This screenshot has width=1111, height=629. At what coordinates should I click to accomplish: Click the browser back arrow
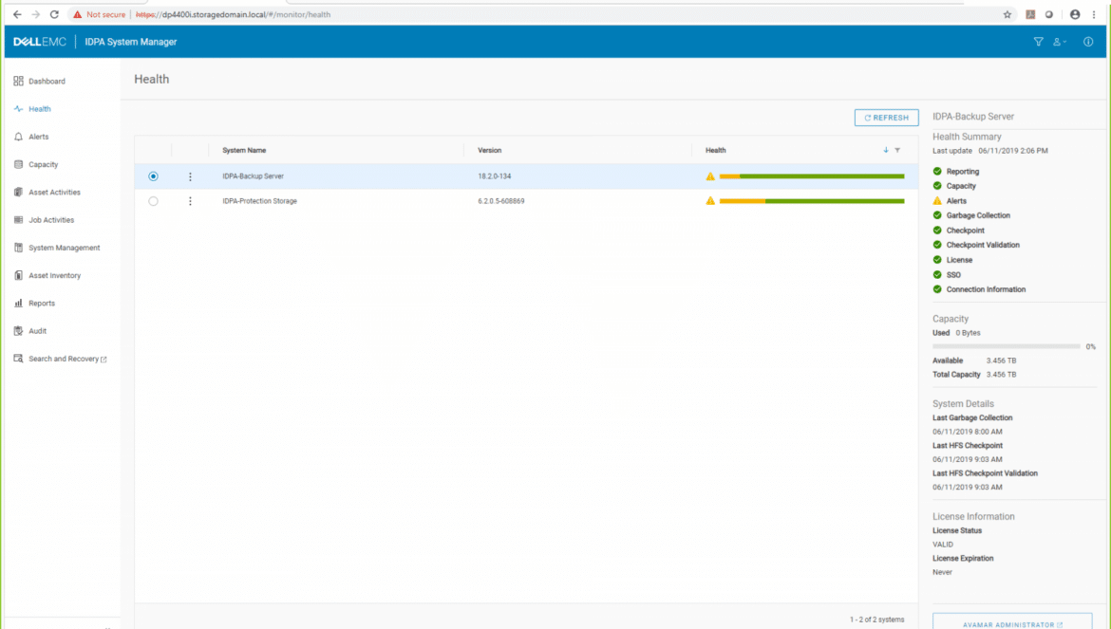pyautogui.click(x=17, y=14)
